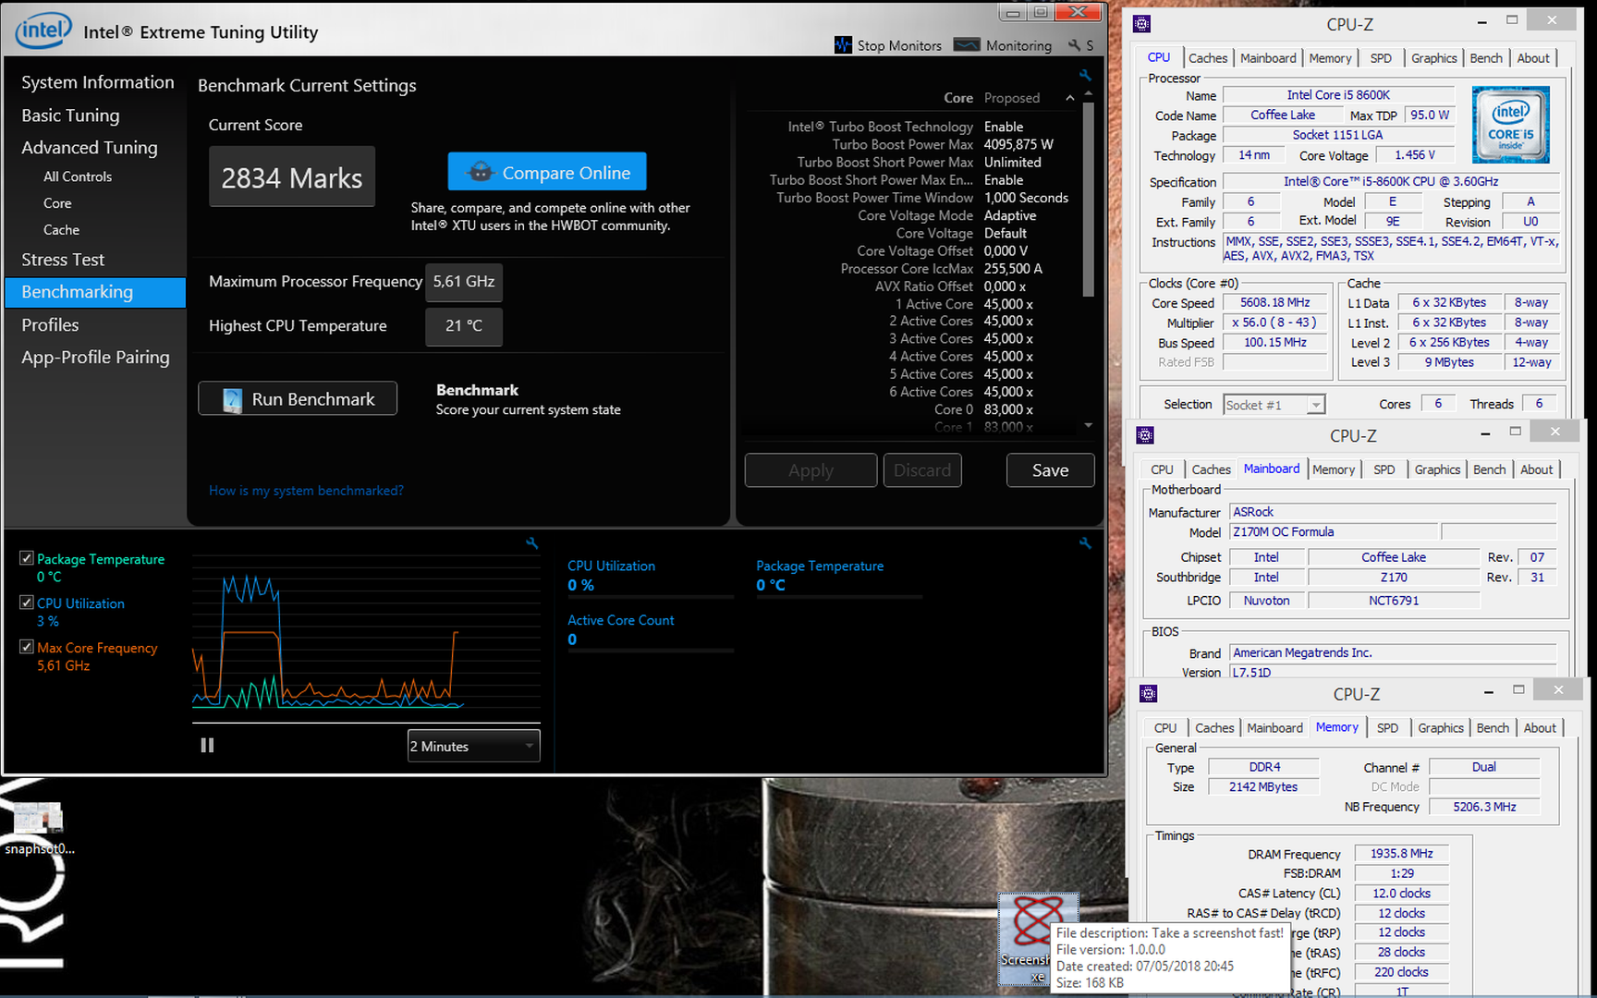The width and height of the screenshot is (1597, 998).
Task: Click the CPU-Z title bar icon in top window
Action: coord(1142,24)
